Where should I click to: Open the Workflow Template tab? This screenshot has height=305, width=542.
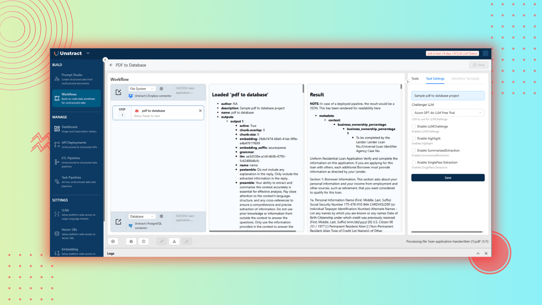pyautogui.click(x=465, y=79)
